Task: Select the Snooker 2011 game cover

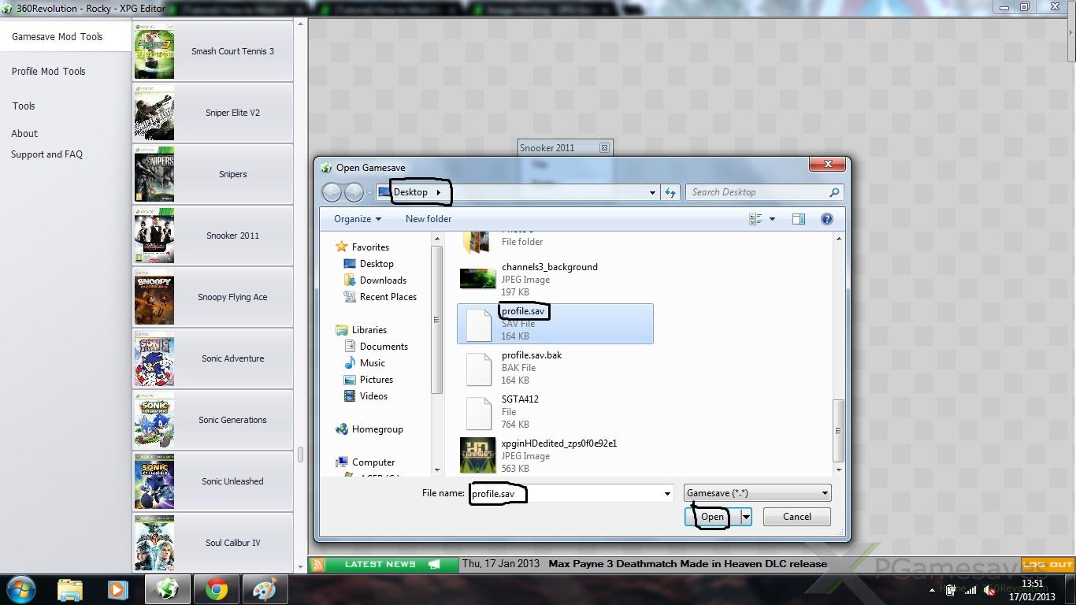Action: [154, 236]
